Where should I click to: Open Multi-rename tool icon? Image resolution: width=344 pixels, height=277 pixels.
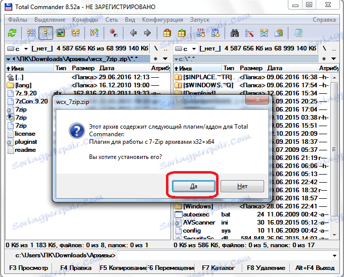(249, 33)
